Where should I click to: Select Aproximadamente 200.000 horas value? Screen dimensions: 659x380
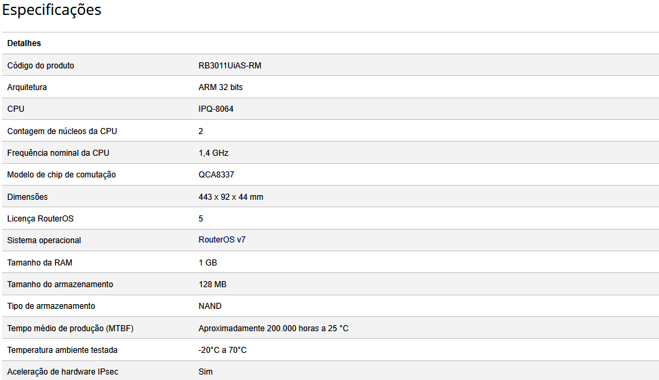(x=274, y=329)
